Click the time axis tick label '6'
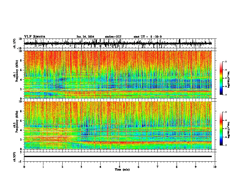 (138, 167)
